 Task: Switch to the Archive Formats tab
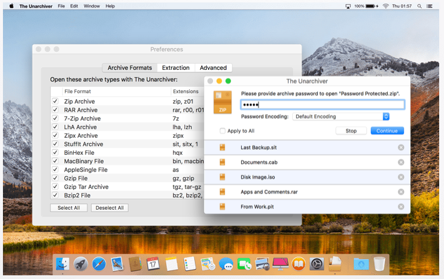pyautogui.click(x=130, y=67)
